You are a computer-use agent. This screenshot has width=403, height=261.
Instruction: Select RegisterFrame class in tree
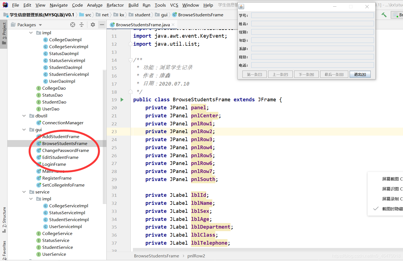[x=57, y=178]
